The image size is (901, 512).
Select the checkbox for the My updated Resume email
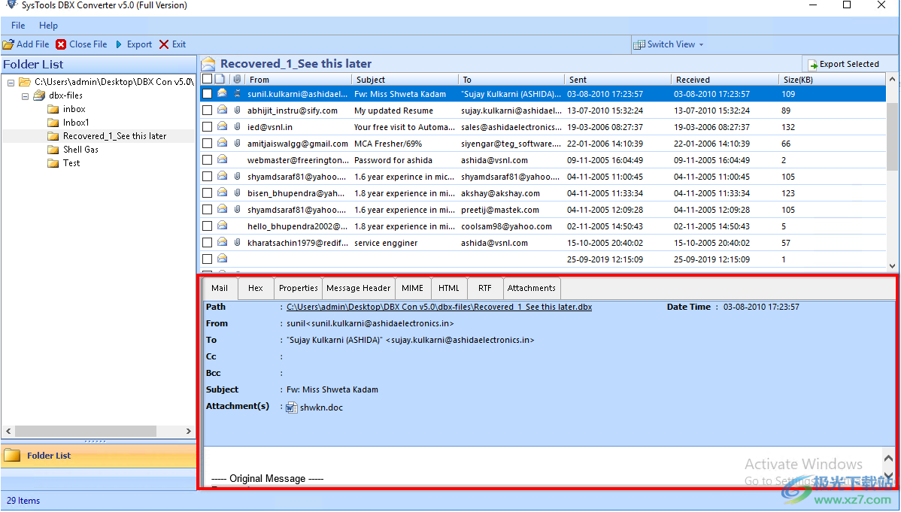point(207,110)
